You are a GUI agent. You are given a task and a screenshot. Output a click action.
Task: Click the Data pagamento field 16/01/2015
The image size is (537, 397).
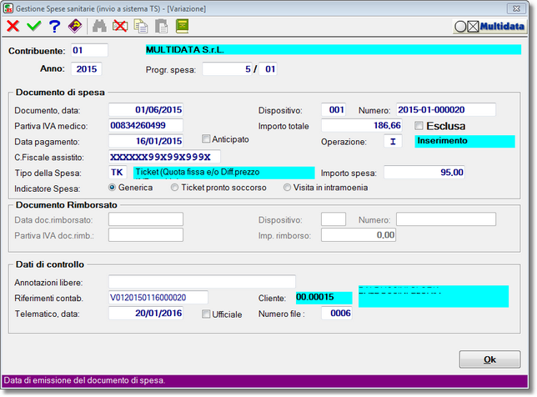point(146,141)
